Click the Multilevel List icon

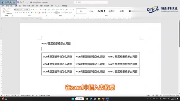coord(57,10)
